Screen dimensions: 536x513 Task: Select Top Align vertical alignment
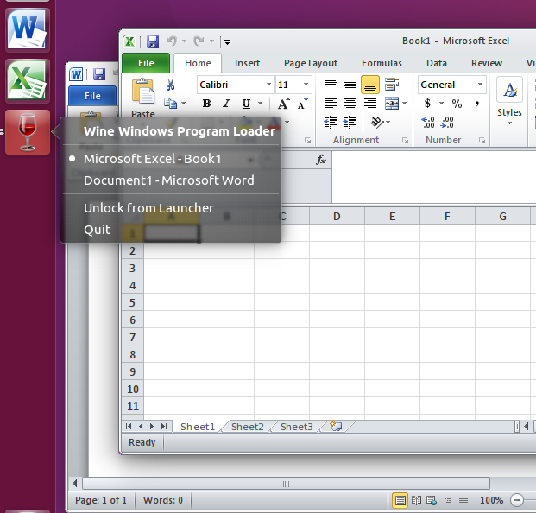tap(331, 84)
